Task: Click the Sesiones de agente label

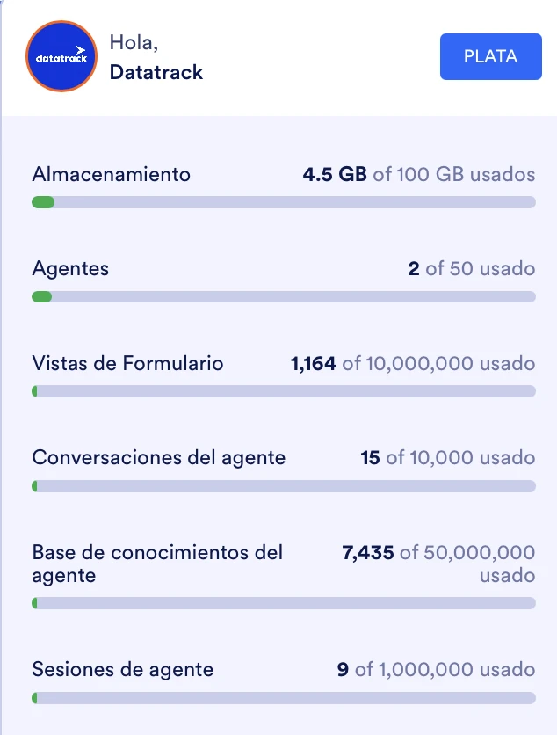Action: 122,669
